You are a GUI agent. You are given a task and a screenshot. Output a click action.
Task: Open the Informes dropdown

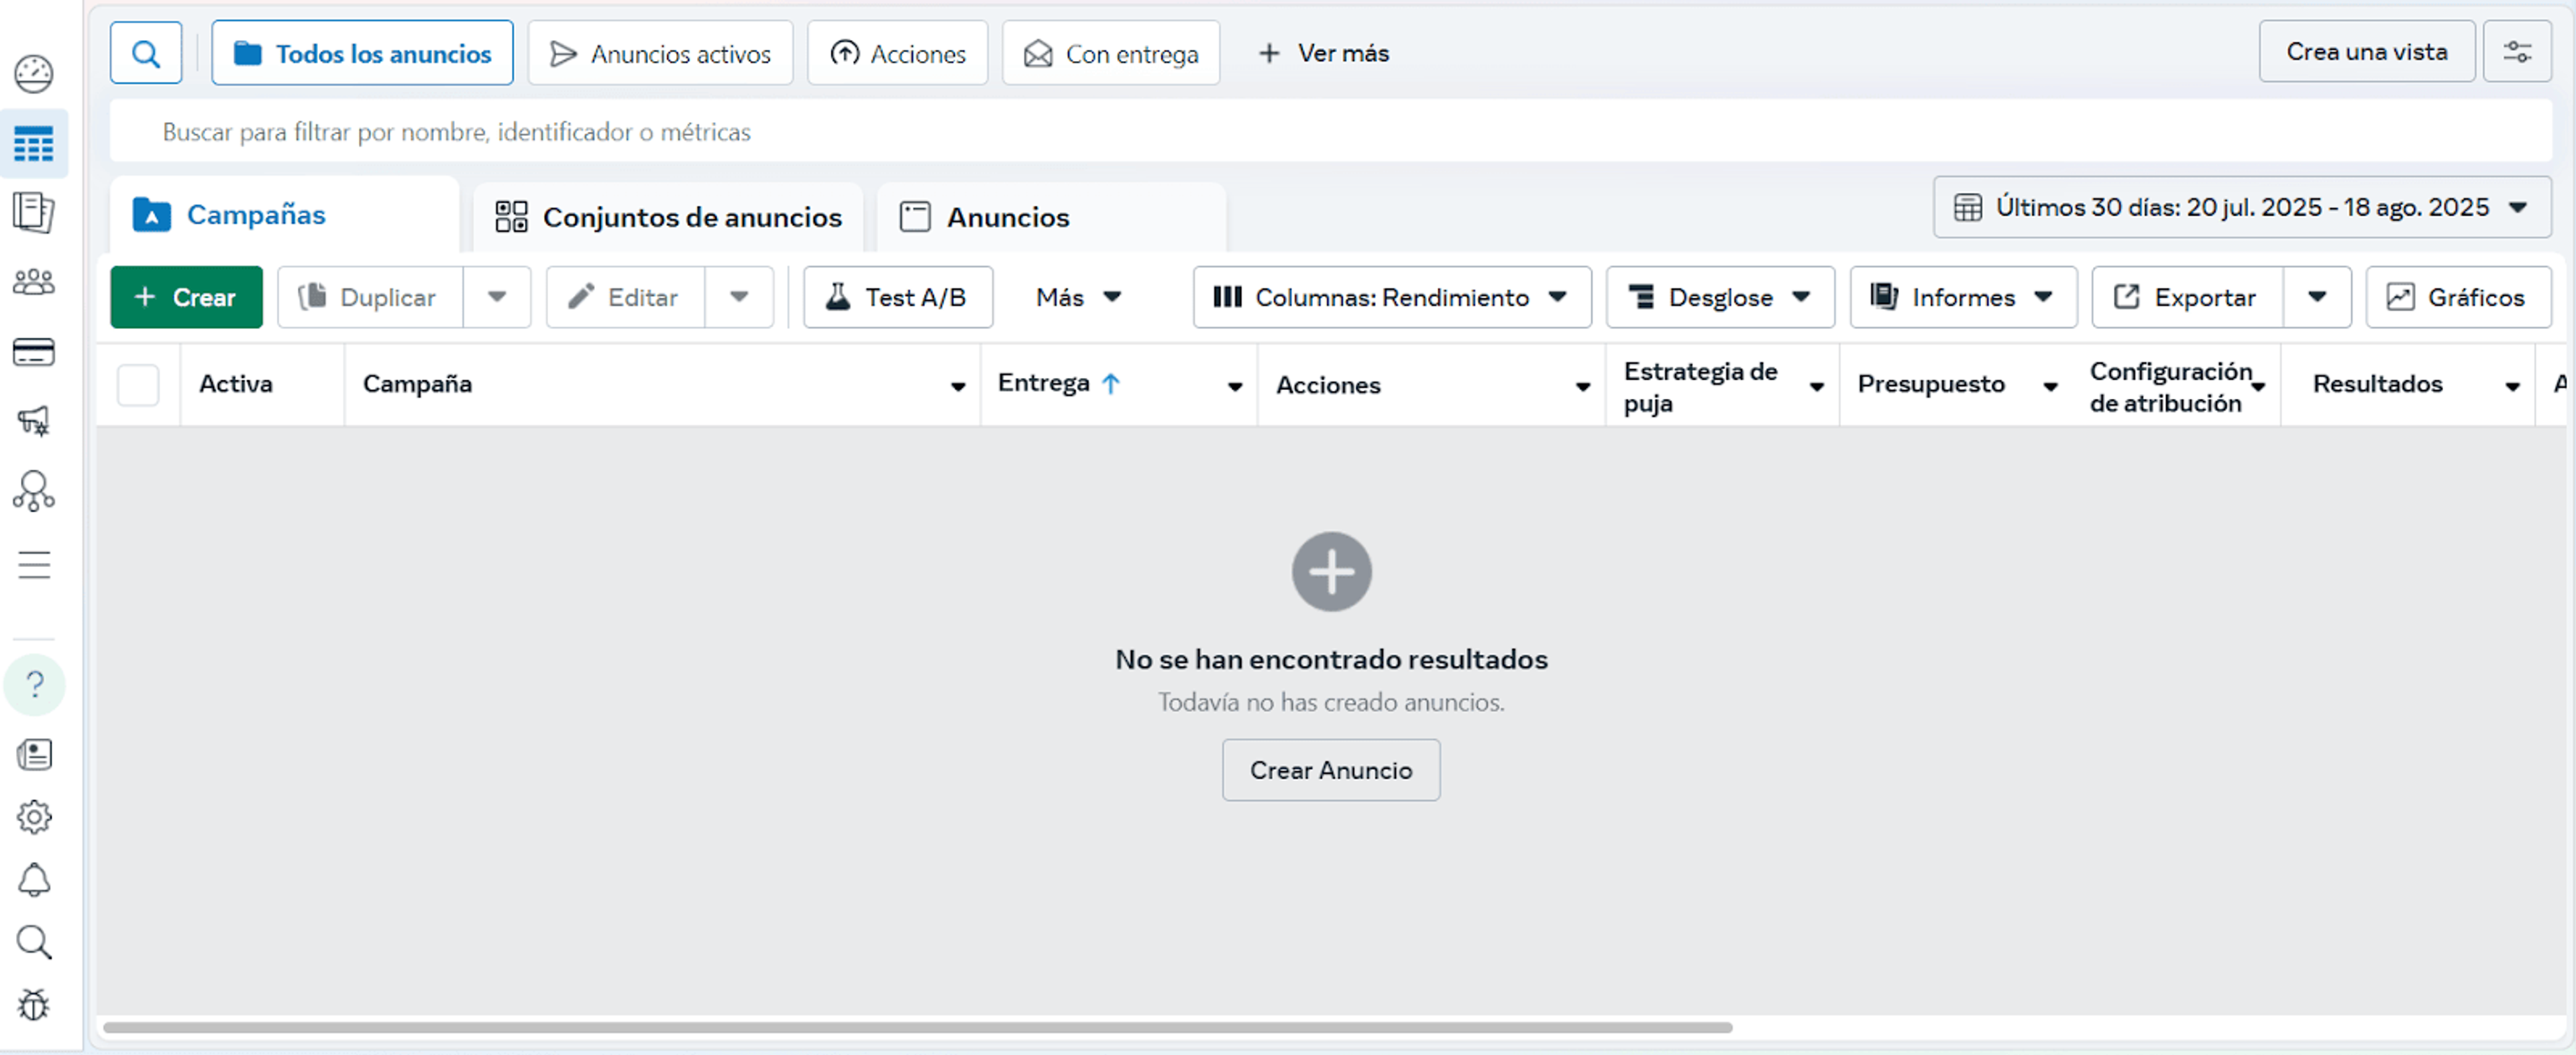(x=1963, y=298)
